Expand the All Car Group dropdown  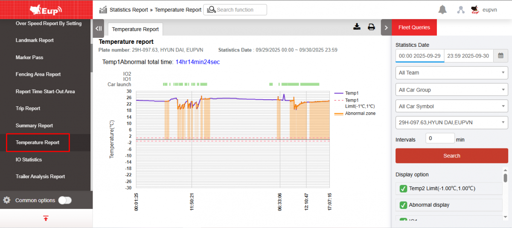pyautogui.click(x=451, y=90)
